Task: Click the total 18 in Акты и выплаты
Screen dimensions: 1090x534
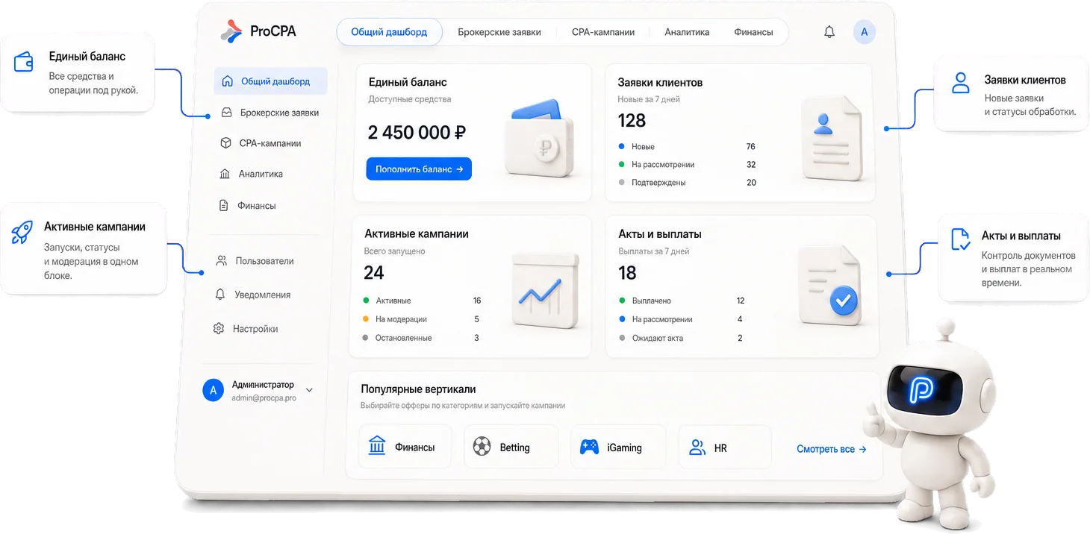Action: point(627,273)
